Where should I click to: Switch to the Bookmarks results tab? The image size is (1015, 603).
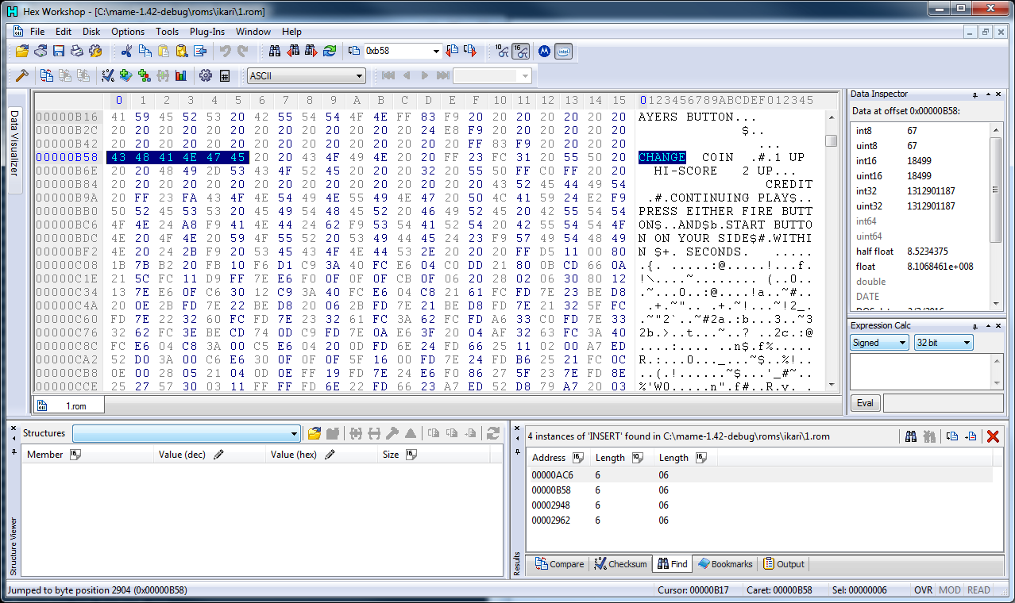click(x=725, y=564)
